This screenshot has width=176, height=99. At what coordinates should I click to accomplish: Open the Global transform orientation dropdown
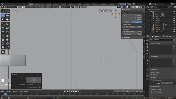click(66, 7)
